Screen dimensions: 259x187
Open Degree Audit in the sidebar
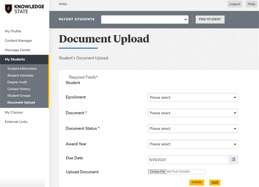(x=17, y=82)
